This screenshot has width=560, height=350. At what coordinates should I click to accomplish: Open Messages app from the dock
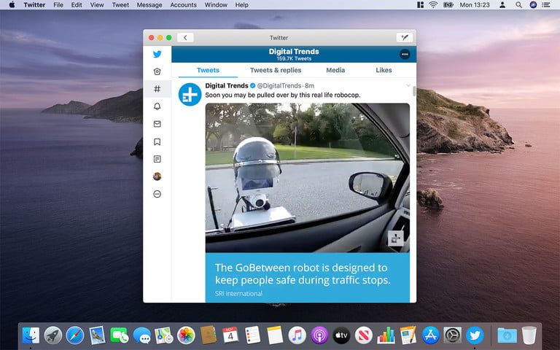pyautogui.click(x=141, y=335)
